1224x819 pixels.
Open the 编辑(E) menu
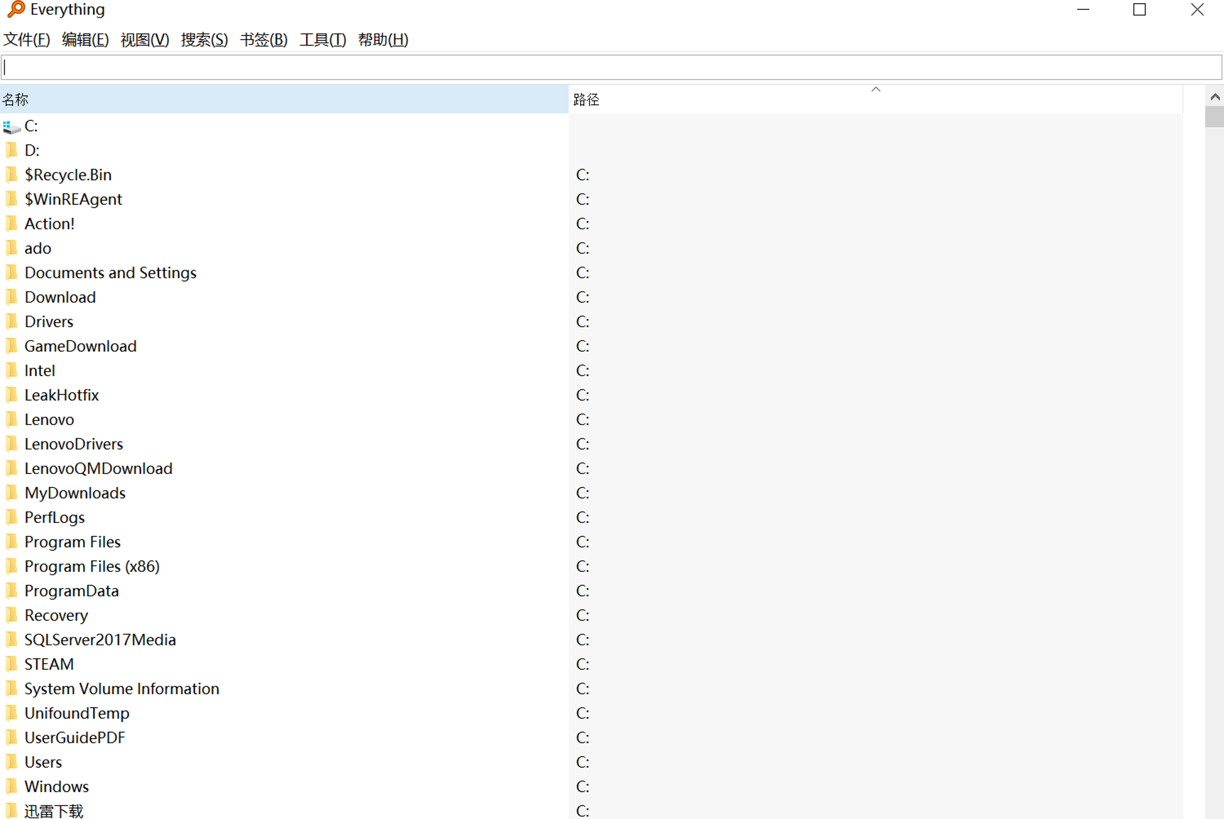click(x=85, y=40)
